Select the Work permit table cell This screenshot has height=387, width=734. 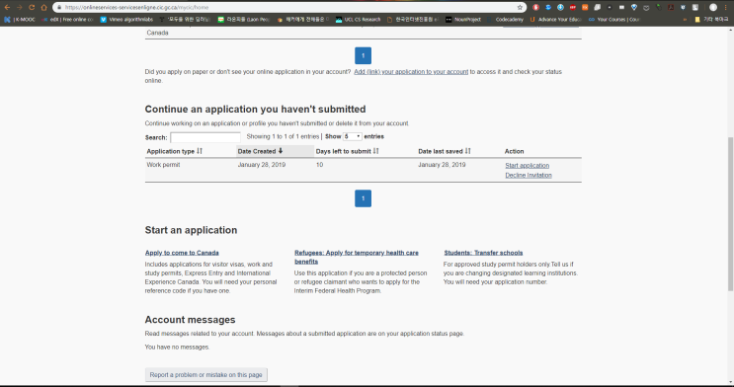point(163,165)
